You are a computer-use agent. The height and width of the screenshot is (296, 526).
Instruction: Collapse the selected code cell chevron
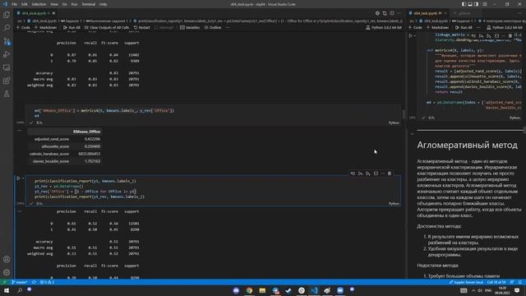23,178
